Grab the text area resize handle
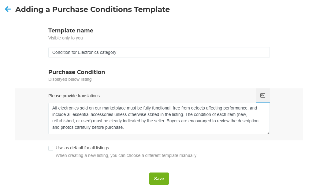The image size is (316, 193). tap(268, 132)
